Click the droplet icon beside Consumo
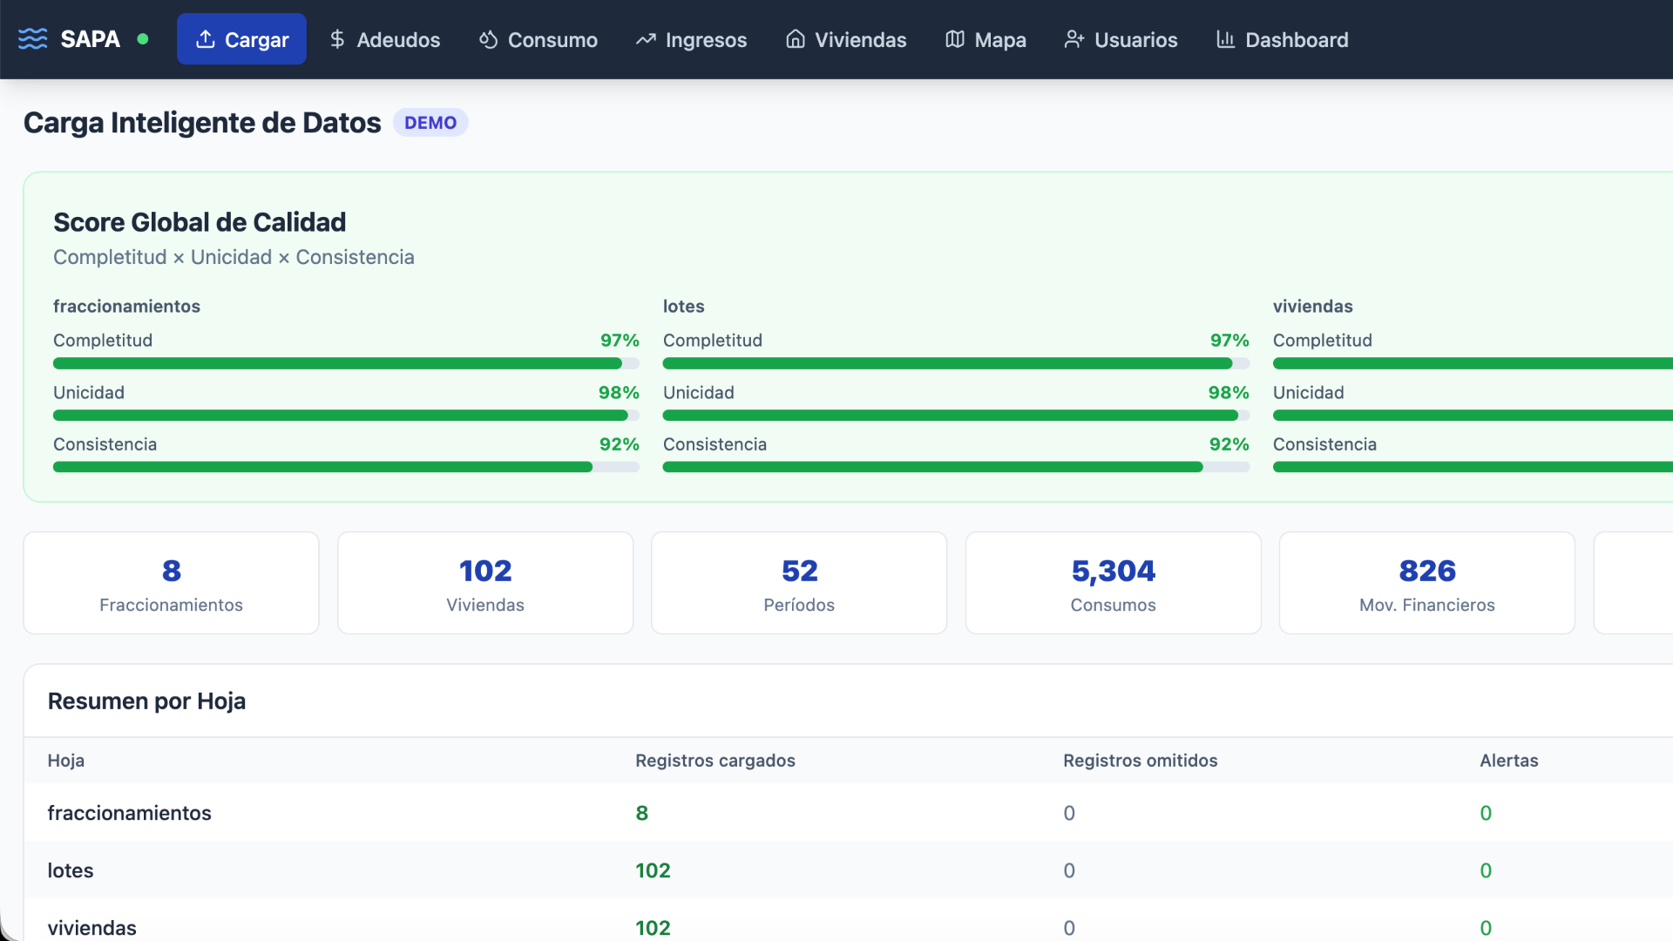Image resolution: width=1673 pixels, height=941 pixels. pyautogui.click(x=489, y=39)
